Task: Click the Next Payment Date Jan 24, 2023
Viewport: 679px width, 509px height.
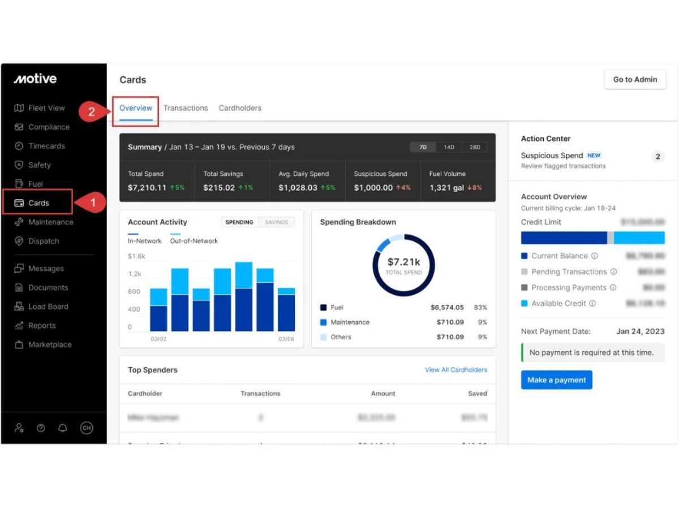Action: (x=641, y=331)
